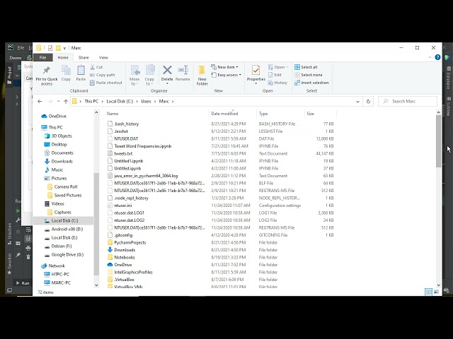The image size is (453, 339).
Task: Click Local Disk (C:) breadcrumb
Action: click(x=120, y=102)
